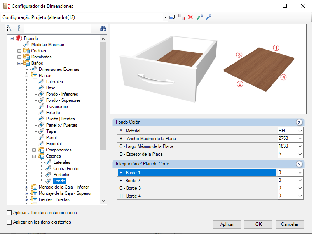This screenshot has width=323, height=239.
Task: Click the Tapa tag icon
Action: point(41,131)
